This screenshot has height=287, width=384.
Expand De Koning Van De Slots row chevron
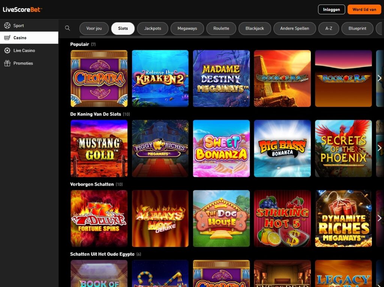[379, 148]
